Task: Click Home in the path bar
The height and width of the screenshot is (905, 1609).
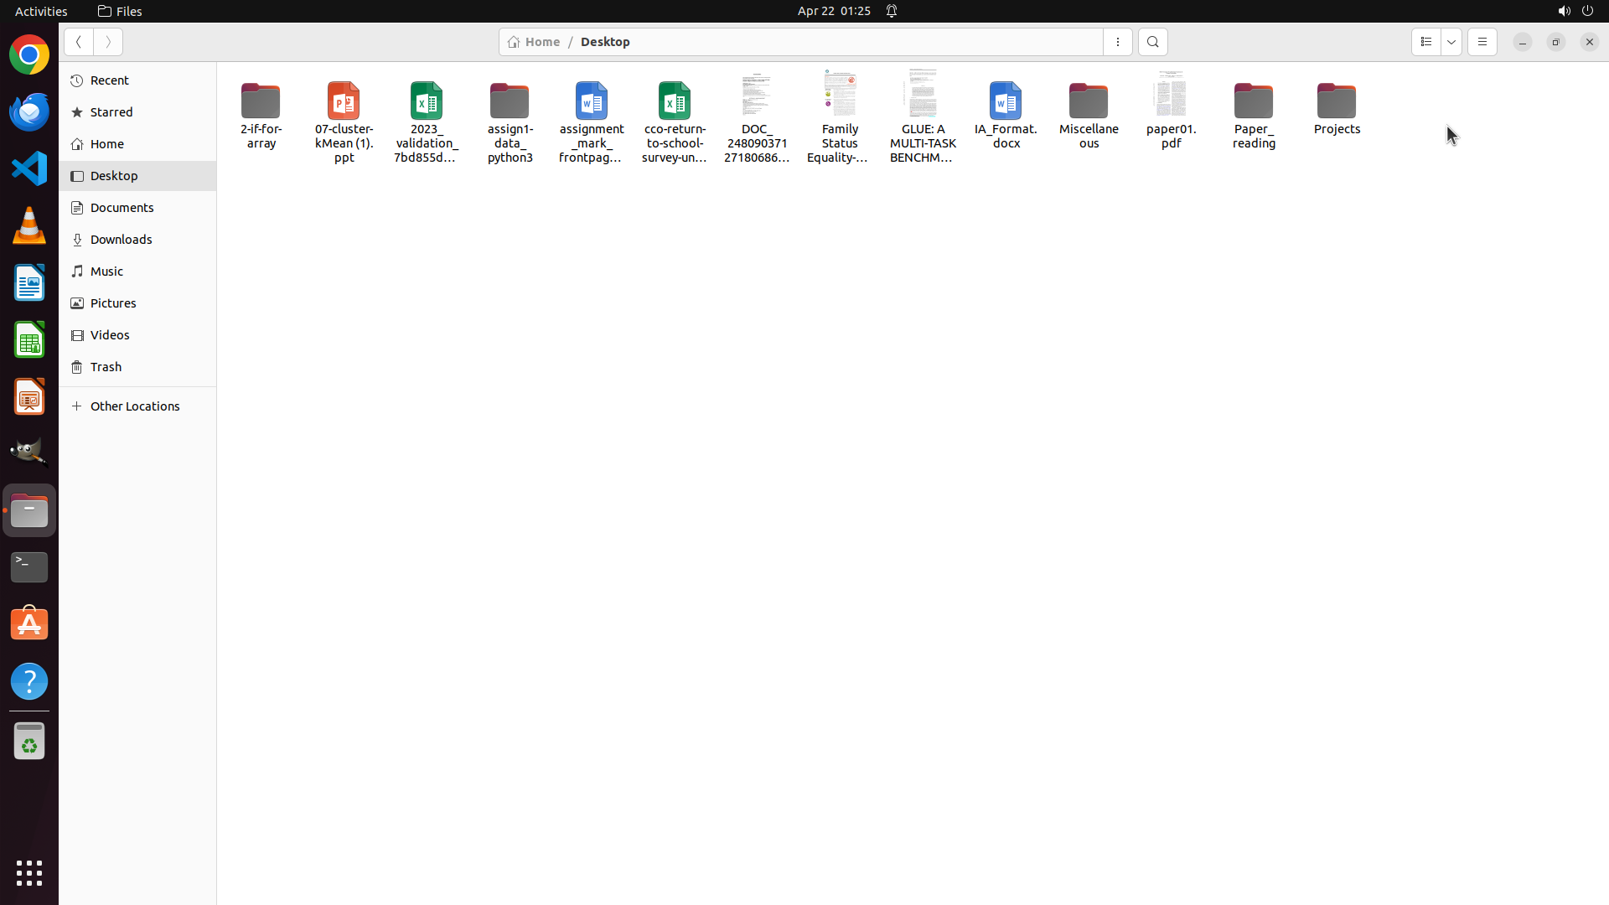Action: pyautogui.click(x=534, y=42)
